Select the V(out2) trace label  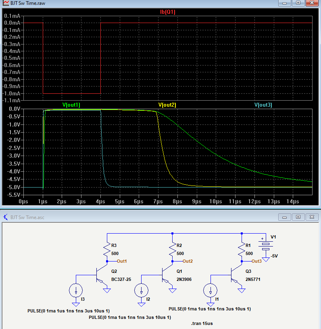(167, 105)
